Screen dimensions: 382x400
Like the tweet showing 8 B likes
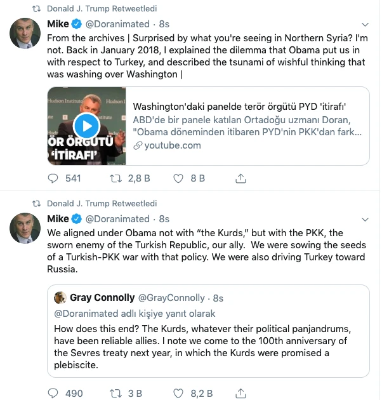[180, 178]
